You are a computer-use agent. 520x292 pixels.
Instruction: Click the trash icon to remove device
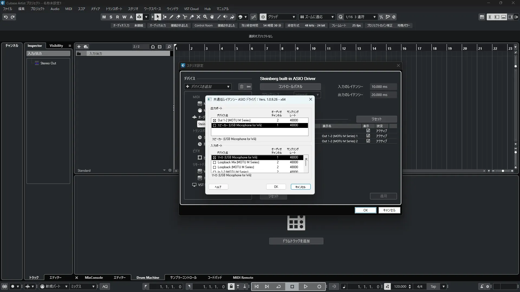click(x=242, y=87)
